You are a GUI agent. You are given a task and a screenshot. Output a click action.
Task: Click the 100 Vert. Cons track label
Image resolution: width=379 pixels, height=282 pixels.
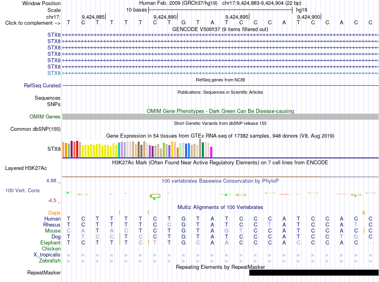[22, 190]
